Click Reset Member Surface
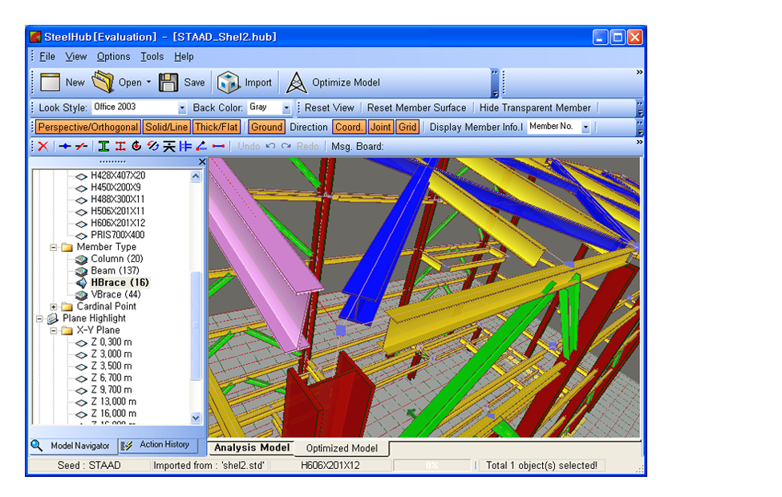This screenshot has width=782, height=497. (416, 107)
